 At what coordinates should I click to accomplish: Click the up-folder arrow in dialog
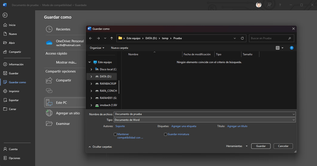(112, 38)
